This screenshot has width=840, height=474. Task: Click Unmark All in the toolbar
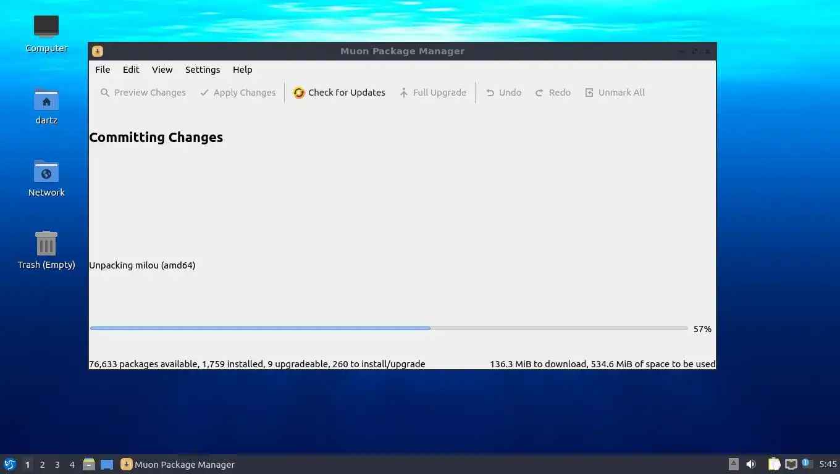[x=615, y=93]
